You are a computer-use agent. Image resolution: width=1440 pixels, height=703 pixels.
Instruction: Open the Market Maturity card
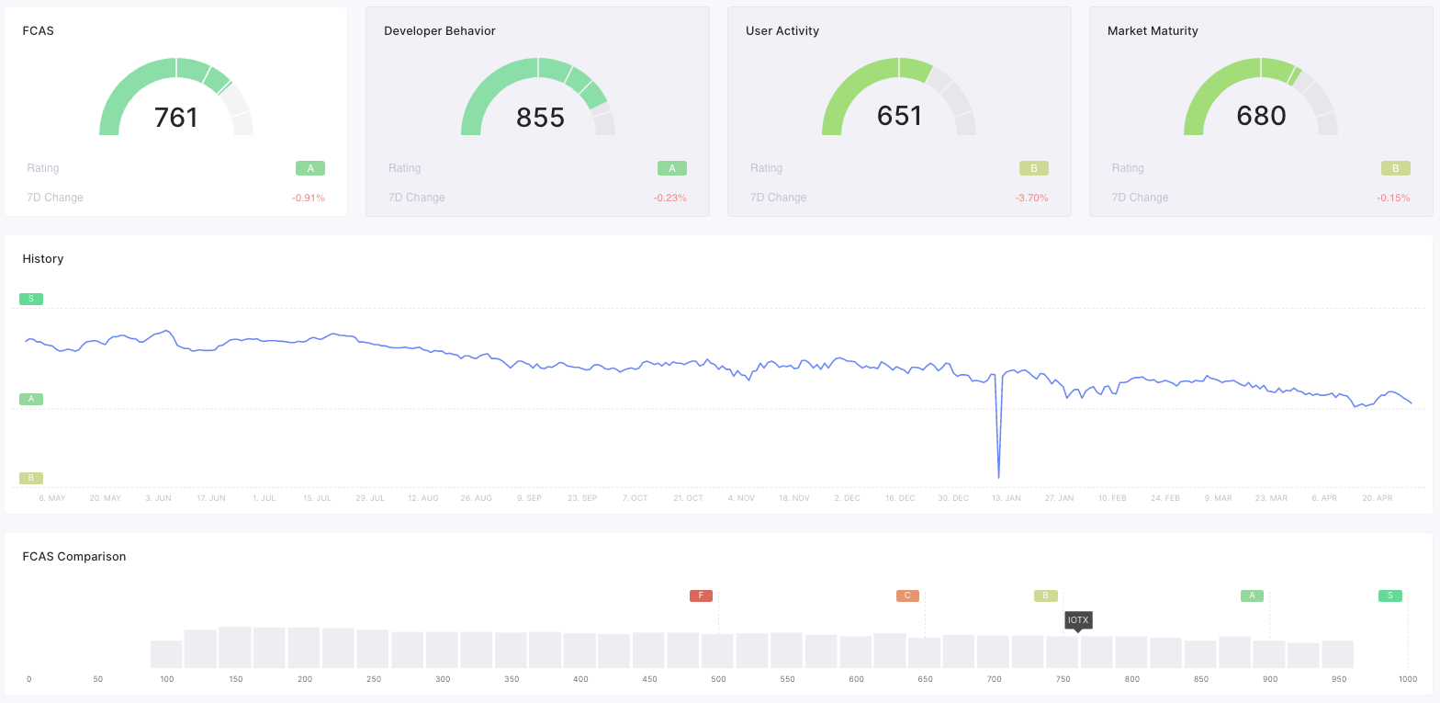point(1261,112)
